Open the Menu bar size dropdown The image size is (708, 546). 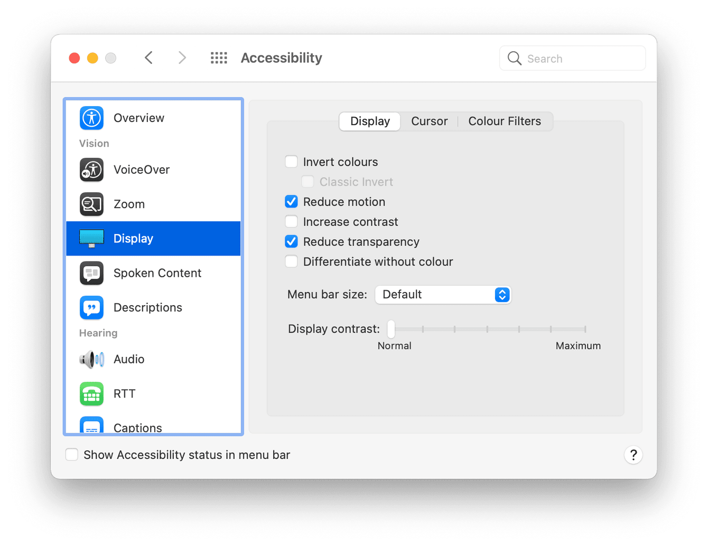(443, 295)
